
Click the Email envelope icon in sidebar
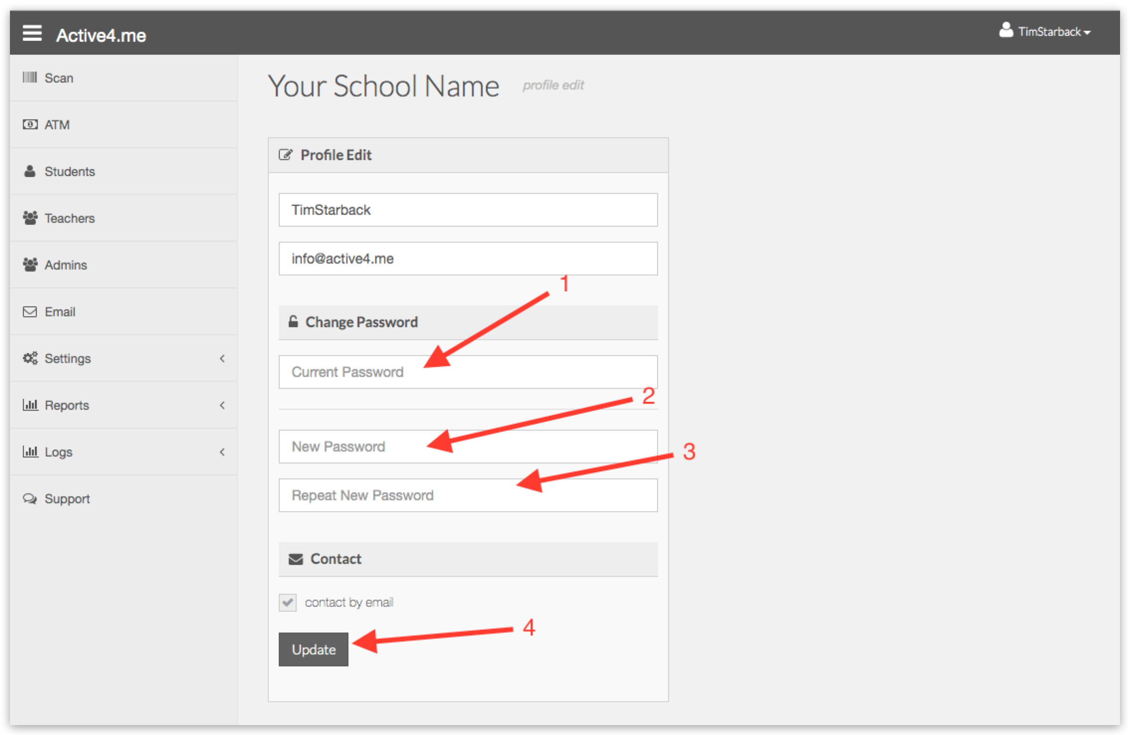(30, 312)
